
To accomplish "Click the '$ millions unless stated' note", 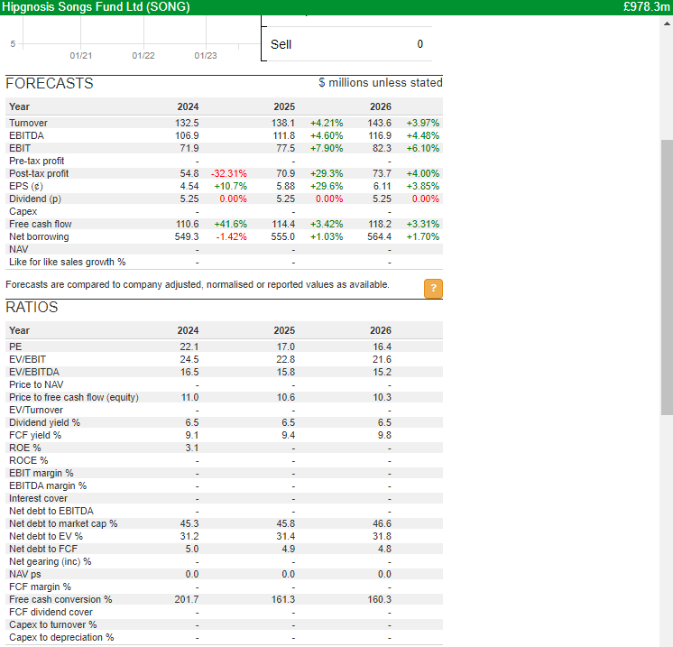I will click(381, 82).
